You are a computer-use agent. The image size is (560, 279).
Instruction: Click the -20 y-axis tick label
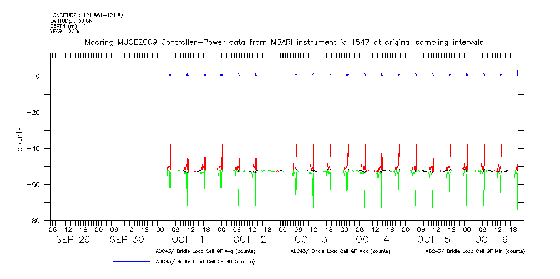tap(35, 112)
